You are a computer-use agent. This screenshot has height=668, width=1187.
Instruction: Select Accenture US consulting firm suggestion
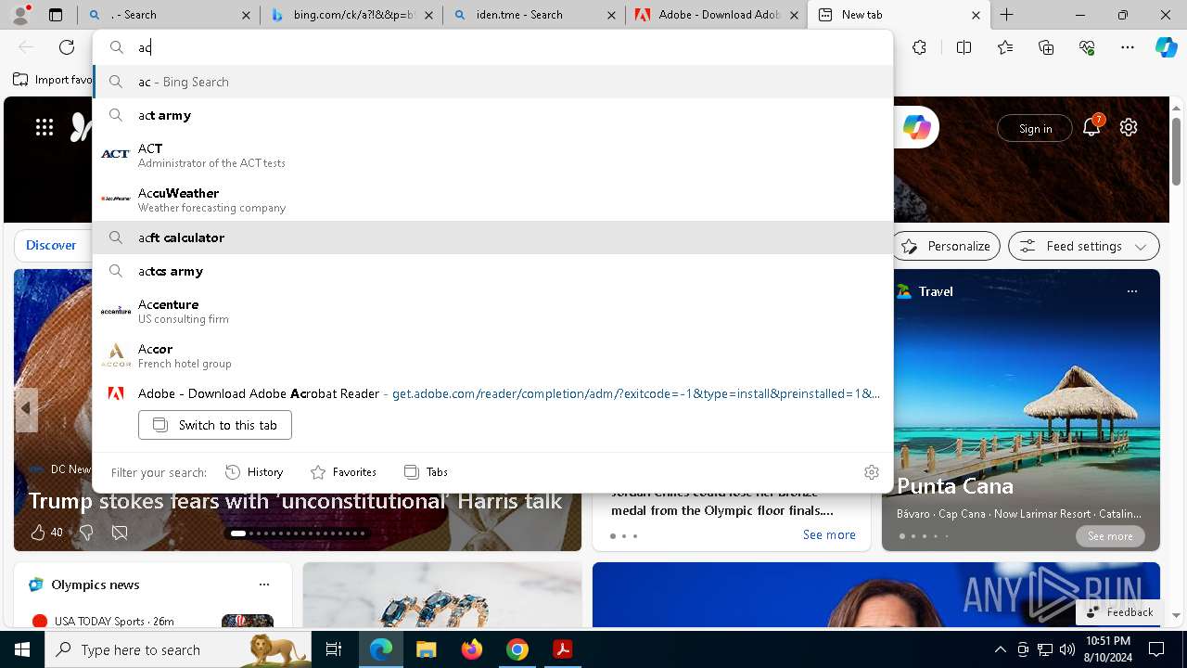tap(492, 311)
